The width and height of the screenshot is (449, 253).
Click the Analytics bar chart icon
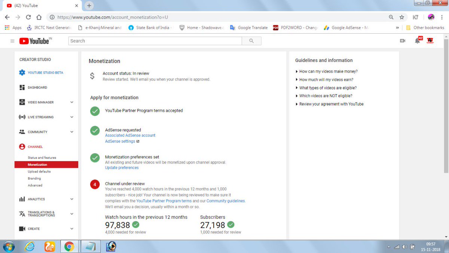point(22,199)
